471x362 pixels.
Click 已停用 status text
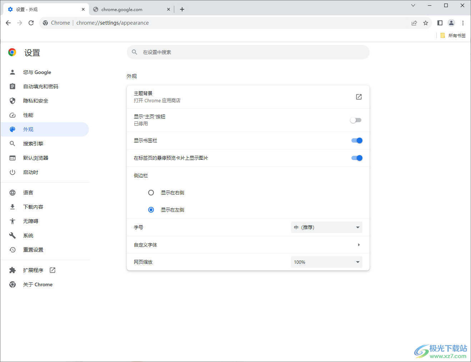point(141,124)
